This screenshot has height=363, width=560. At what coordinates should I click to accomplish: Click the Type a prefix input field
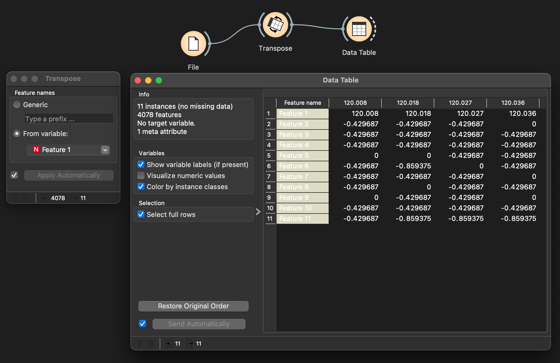[x=68, y=119]
